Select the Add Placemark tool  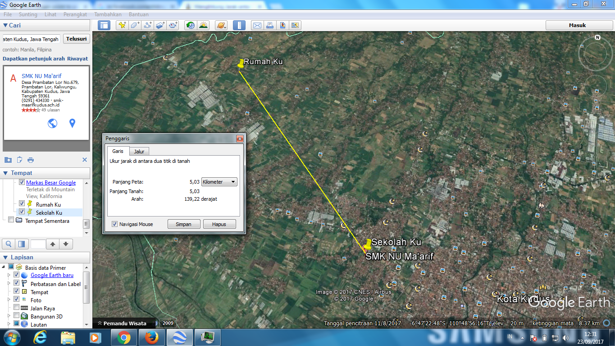[122, 25]
